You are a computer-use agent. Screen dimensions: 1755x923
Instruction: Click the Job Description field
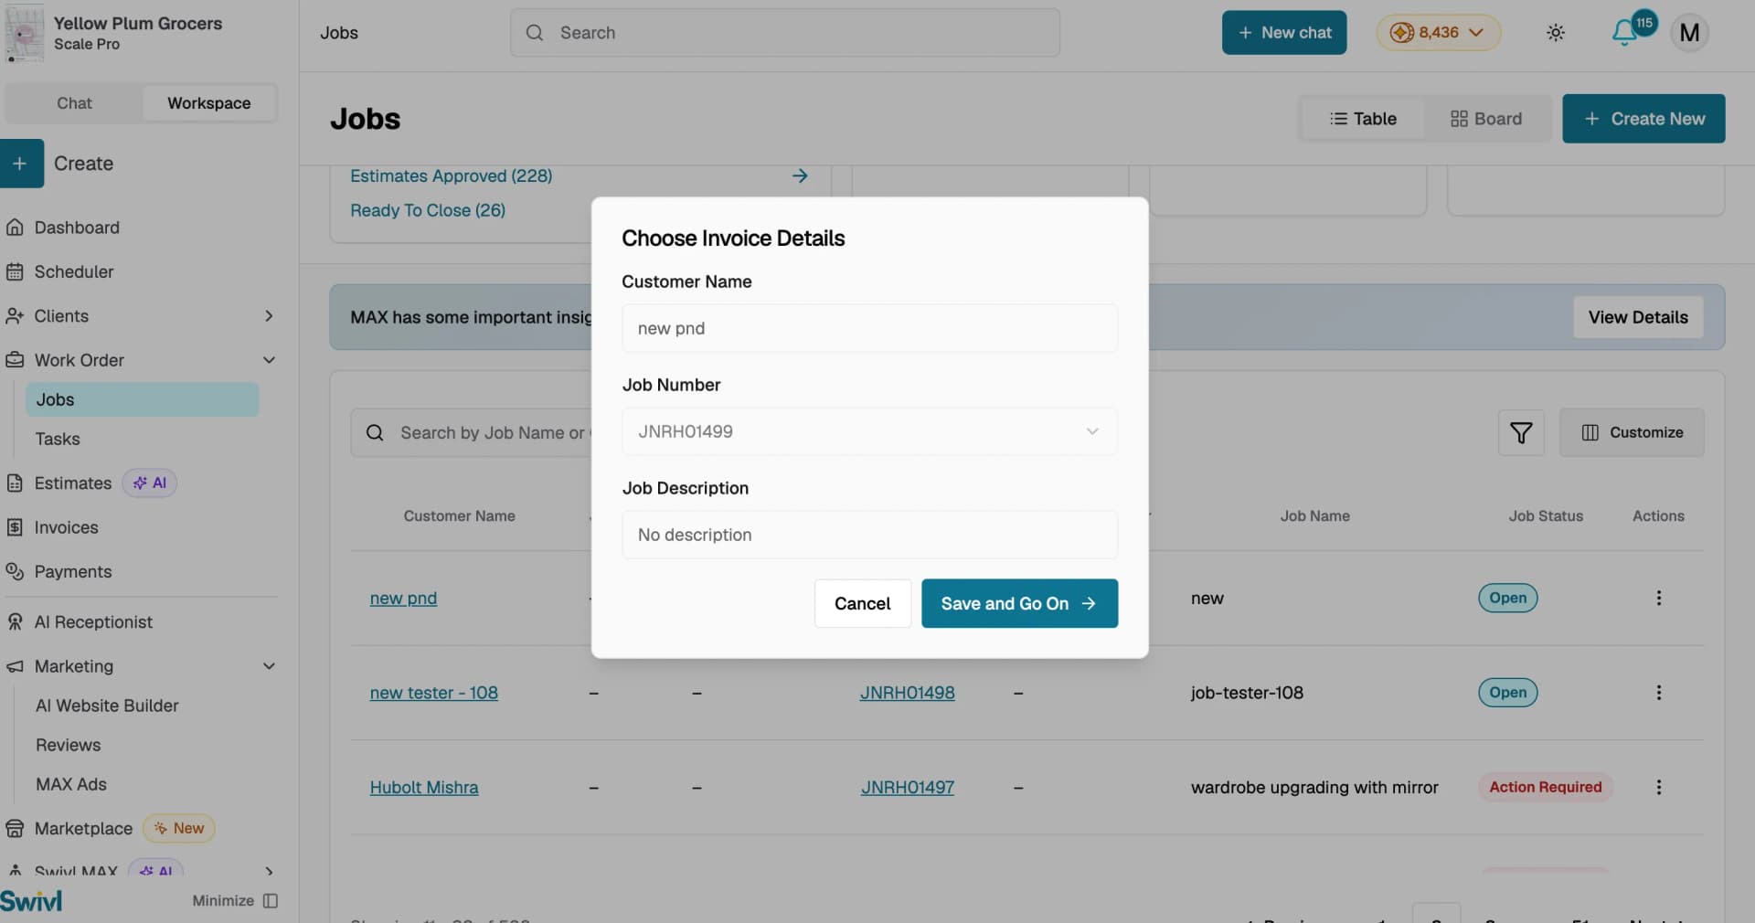click(x=869, y=535)
